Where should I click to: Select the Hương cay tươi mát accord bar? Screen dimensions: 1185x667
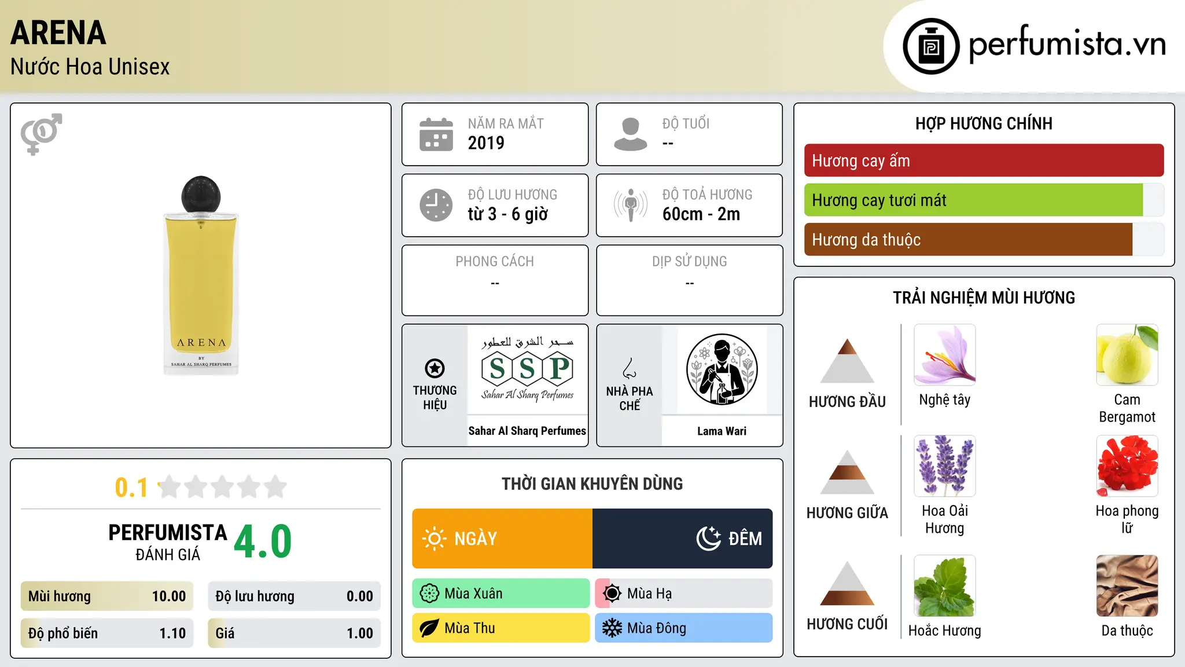pyautogui.click(x=984, y=200)
